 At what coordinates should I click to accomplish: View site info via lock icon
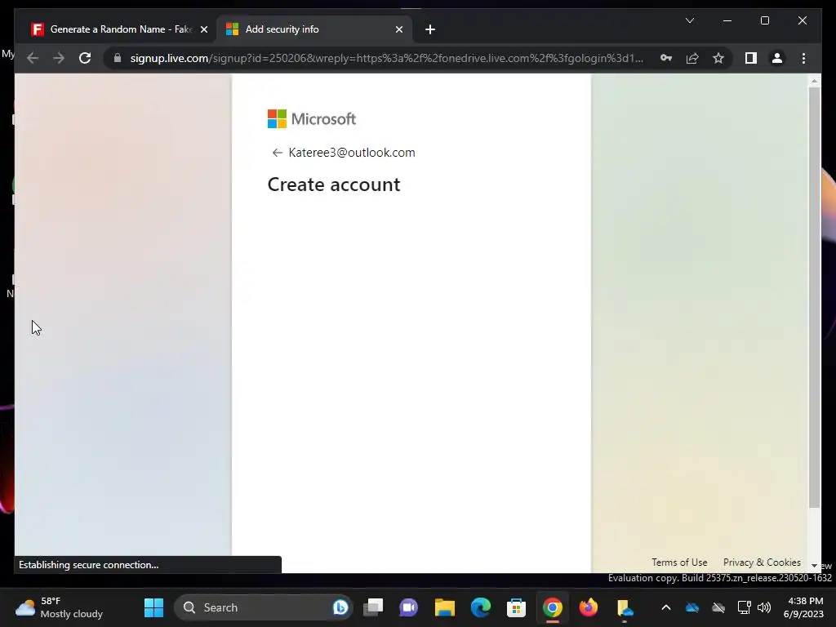[118, 58]
